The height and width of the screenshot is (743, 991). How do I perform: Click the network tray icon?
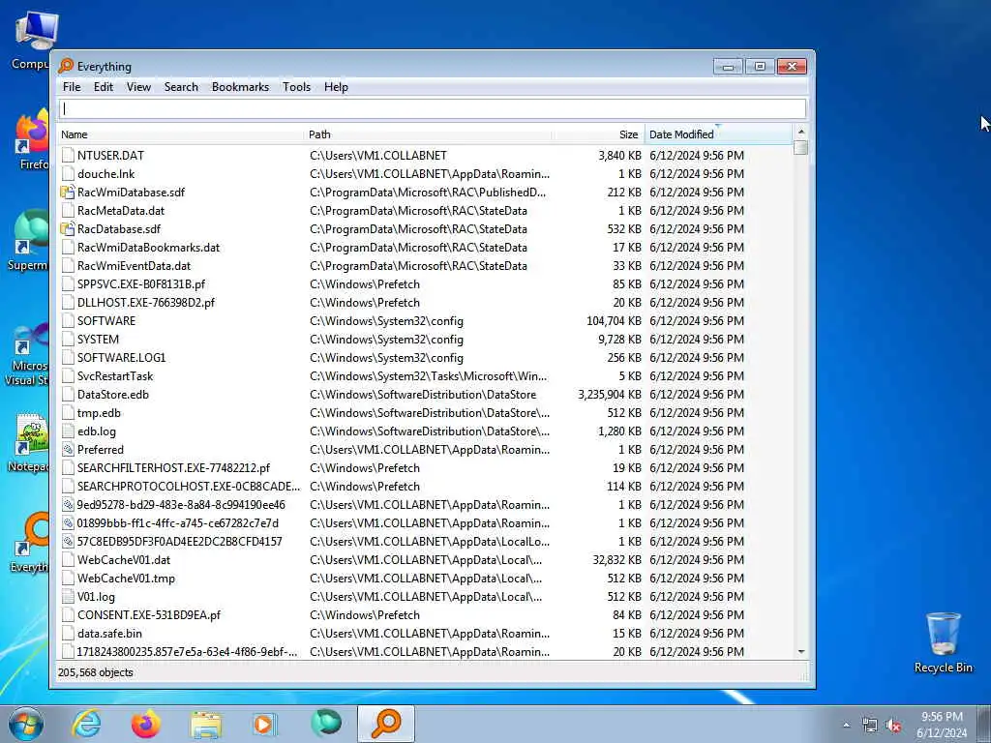(x=870, y=726)
